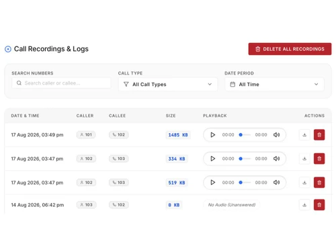
Task: Click callee badge 102 in the 1485 KB row
Action: tap(119, 135)
